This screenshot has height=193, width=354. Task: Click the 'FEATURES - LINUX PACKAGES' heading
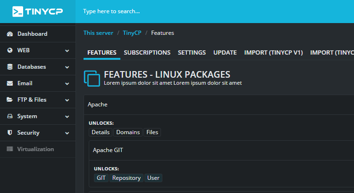(167, 74)
